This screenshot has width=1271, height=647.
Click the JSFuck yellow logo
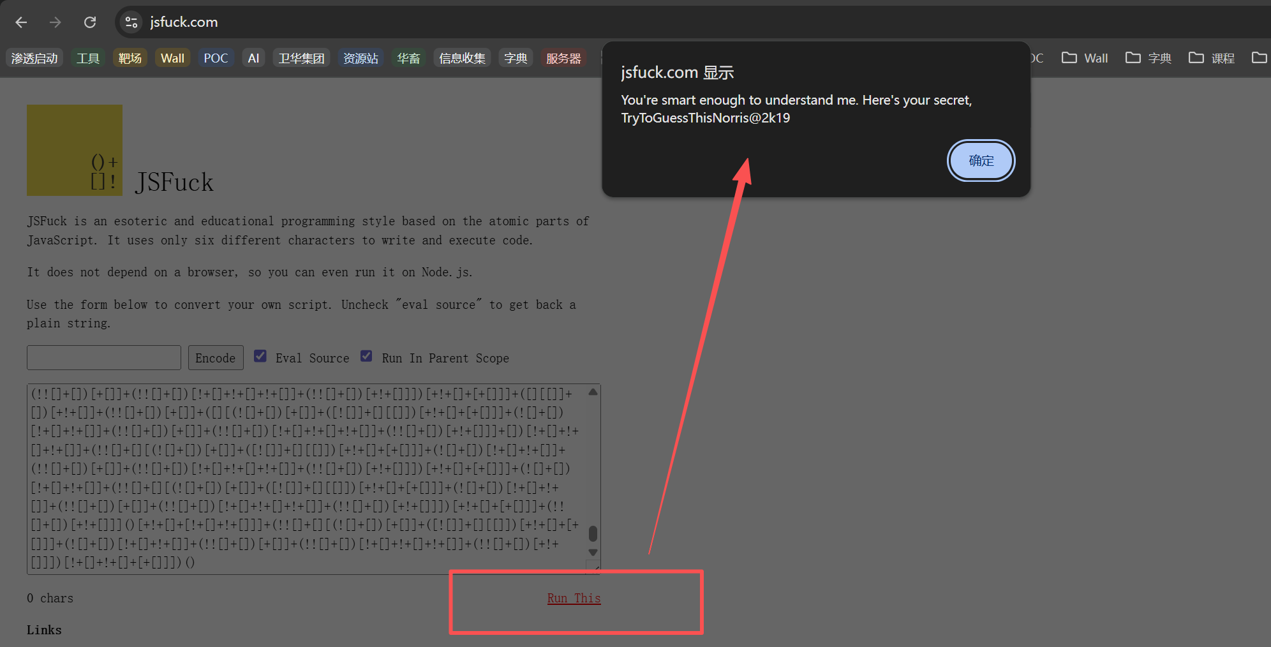74,150
